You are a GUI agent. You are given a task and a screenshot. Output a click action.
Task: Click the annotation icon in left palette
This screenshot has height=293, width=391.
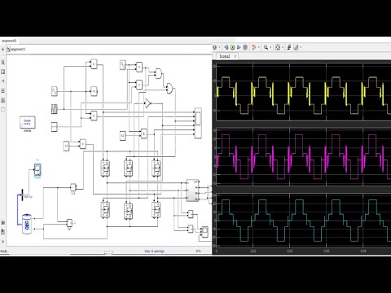(x=3, y=90)
